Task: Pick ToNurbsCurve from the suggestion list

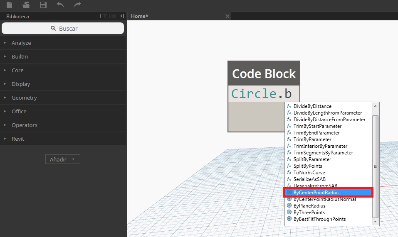Action: click(x=309, y=173)
